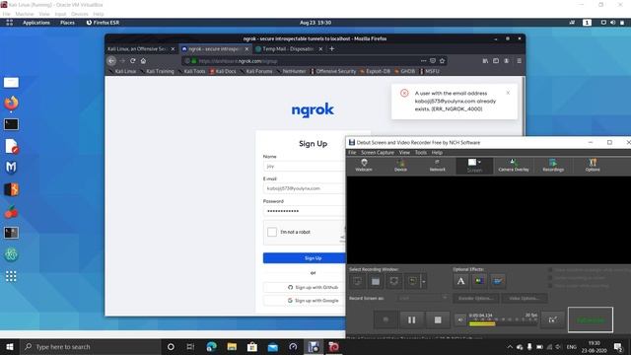Open Microsoft Edge from taskbar
The width and height of the screenshot is (631, 355).
(x=211, y=346)
